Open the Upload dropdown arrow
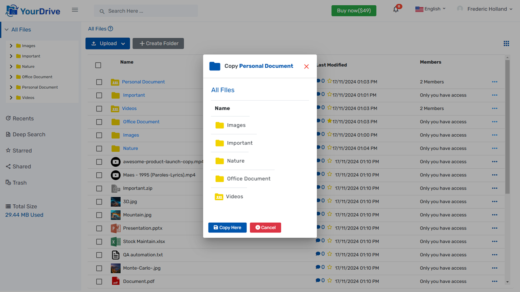Viewport: 520px width, 292px height. (123, 43)
